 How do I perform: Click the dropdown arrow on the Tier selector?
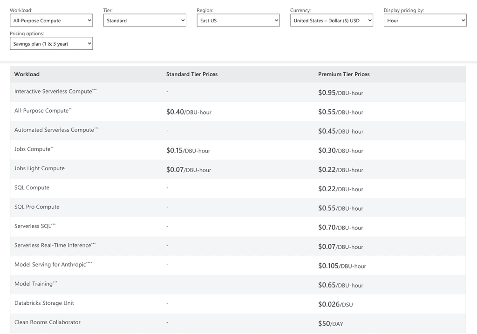(x=183, y=20)
